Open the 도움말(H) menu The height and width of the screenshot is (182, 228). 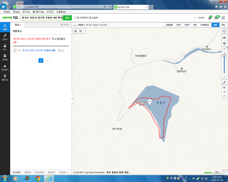tap(61, 12)
